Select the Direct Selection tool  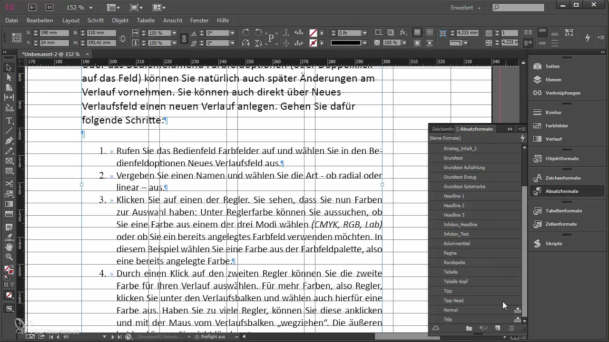[9, 77]
